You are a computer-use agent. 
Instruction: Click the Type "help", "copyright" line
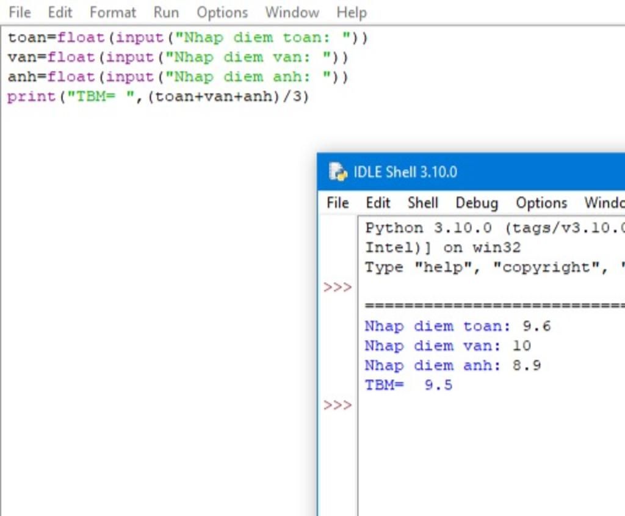point(494,267)
